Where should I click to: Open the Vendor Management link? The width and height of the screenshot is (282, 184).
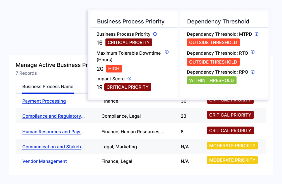pos(45,161)
